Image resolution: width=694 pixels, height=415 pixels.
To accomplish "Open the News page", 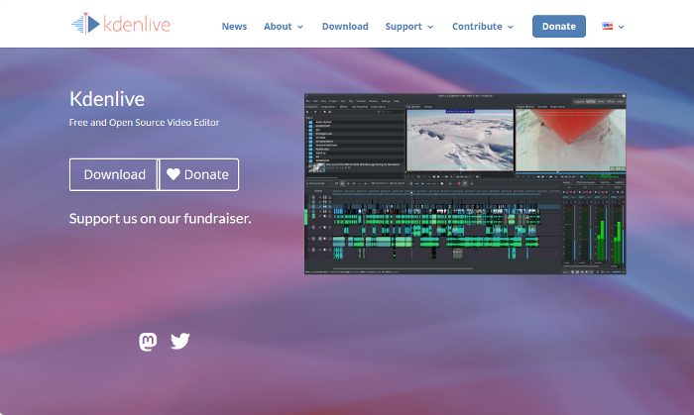I will (234, 27).
